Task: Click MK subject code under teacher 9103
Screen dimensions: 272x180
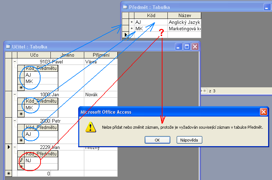Action: tap(41, 81)
